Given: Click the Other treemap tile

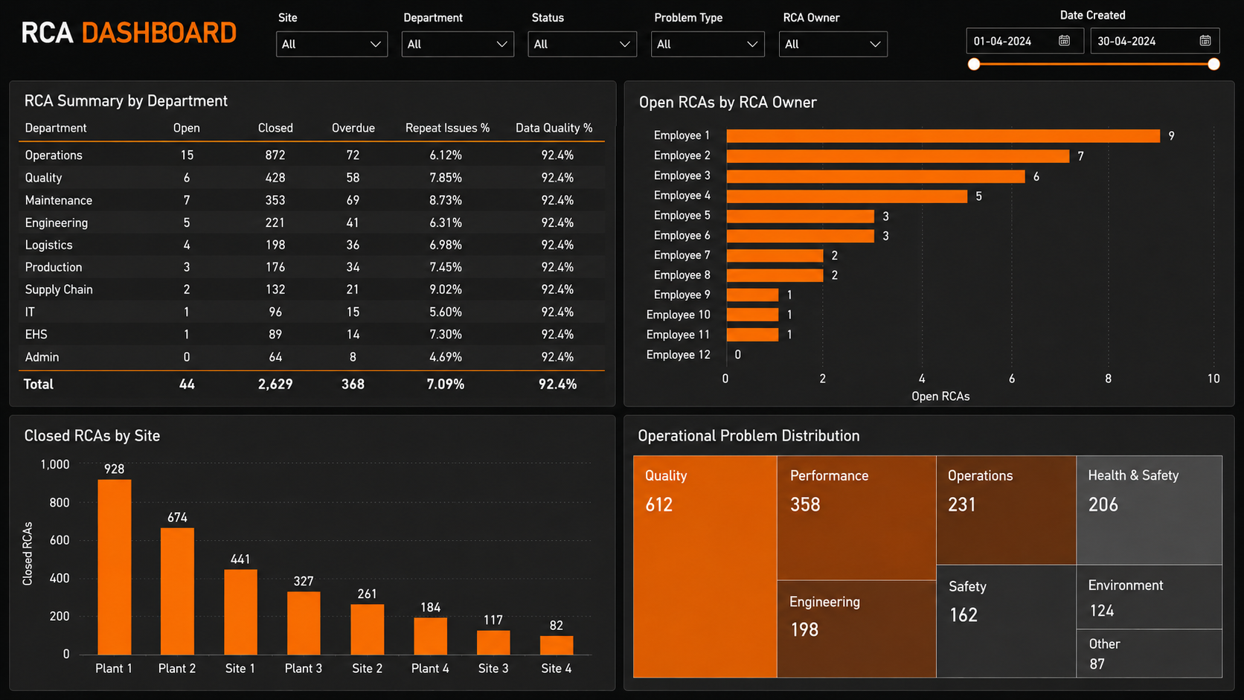Looking at the screenshot, I should 1150,654.
